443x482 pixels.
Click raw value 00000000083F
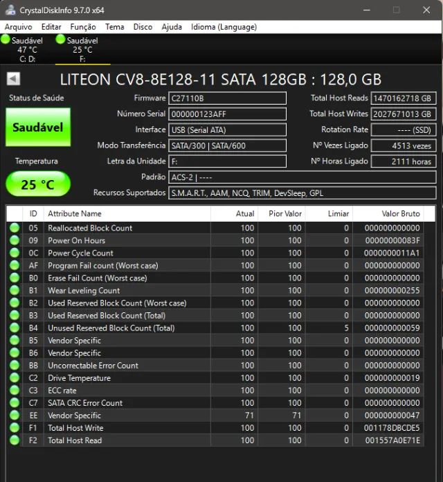(x=392, y=240)
